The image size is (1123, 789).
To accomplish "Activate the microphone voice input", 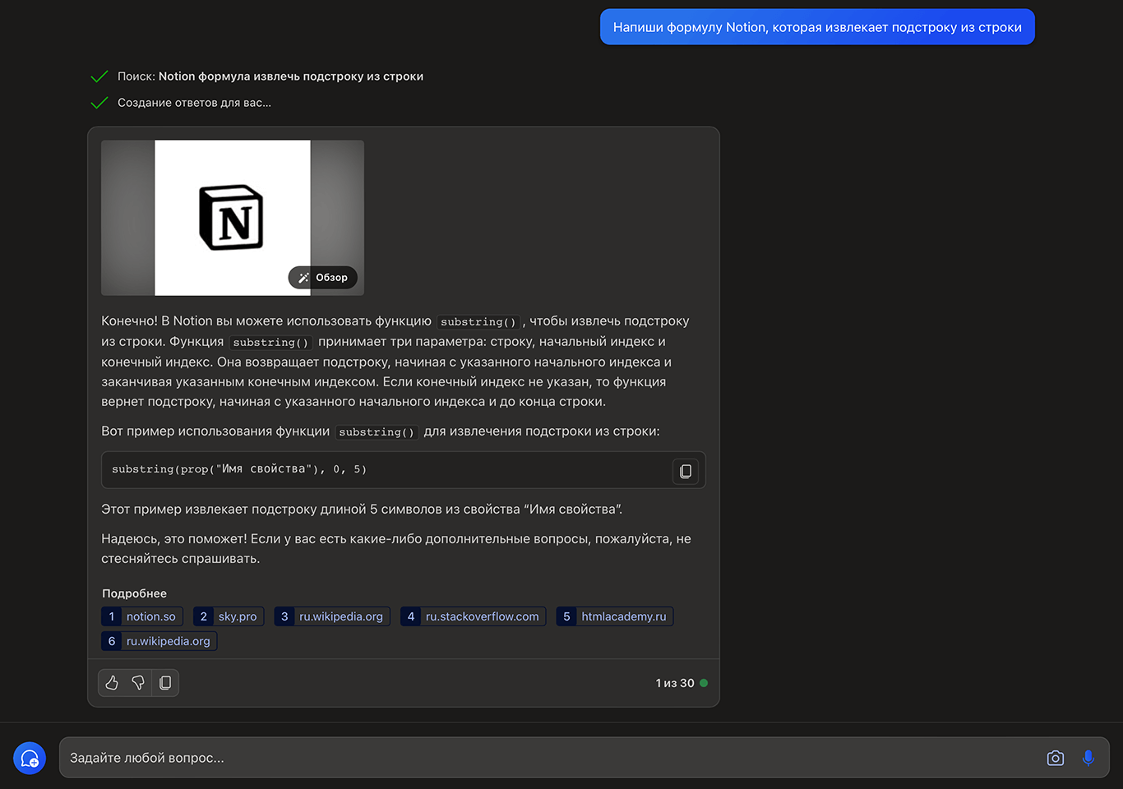I will tap(1088, 758).
